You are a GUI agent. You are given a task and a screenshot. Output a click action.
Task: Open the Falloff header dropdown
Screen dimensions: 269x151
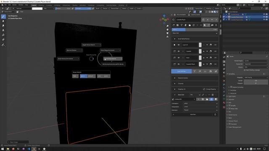point(132,8)
